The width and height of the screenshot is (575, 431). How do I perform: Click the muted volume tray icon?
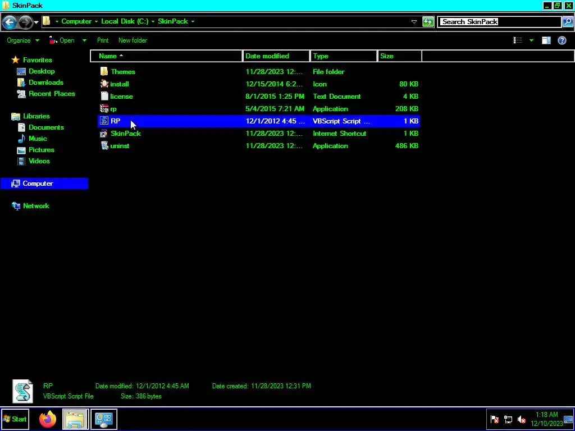tap(521, 419)
